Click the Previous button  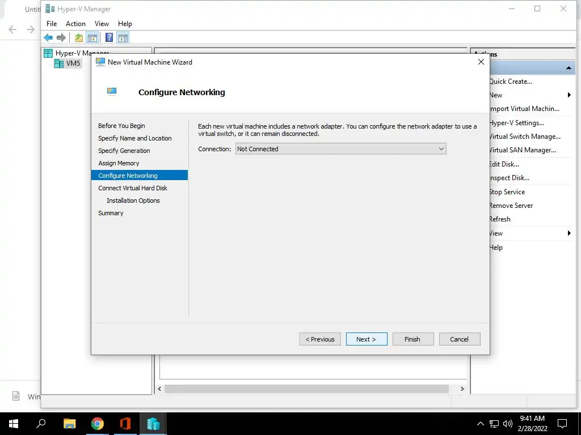coord(320,339)
